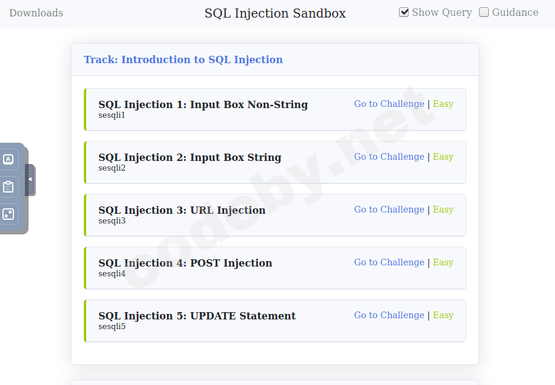Go to Challenge for Input Box String
555x385 pixels.
389,157
